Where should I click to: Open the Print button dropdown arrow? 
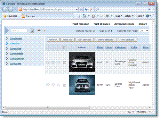pyautogui.click(x=112, y=16)
